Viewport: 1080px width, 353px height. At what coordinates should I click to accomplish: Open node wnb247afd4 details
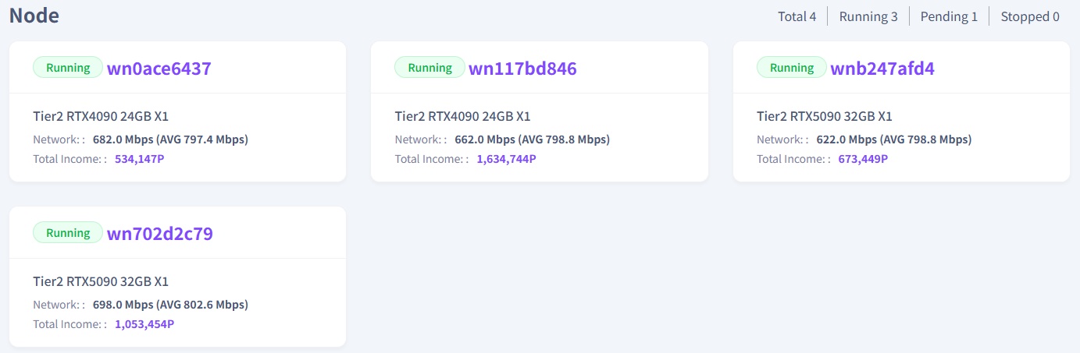coord(882,69)
